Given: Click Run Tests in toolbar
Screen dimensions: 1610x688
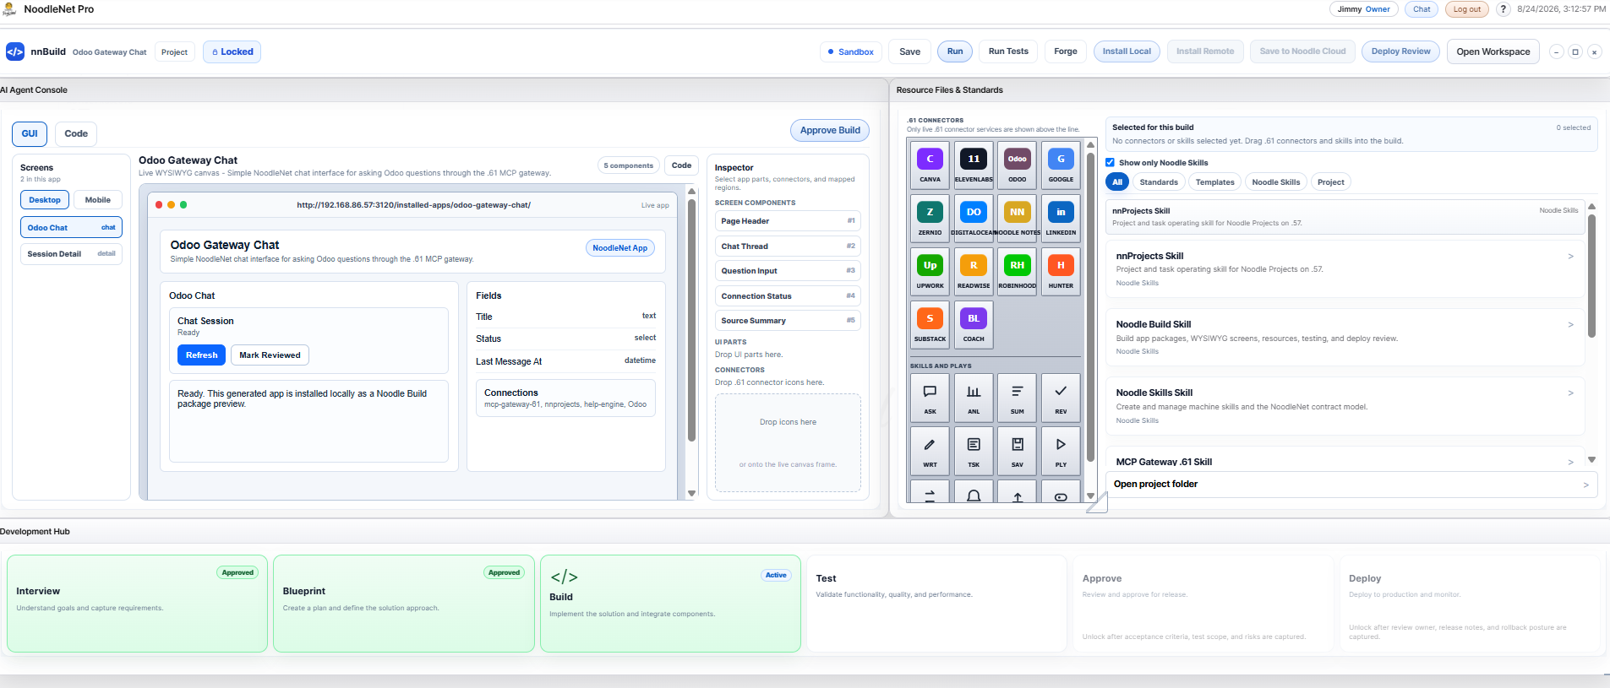Looking at the screenshot, I should pos(1008,51).
